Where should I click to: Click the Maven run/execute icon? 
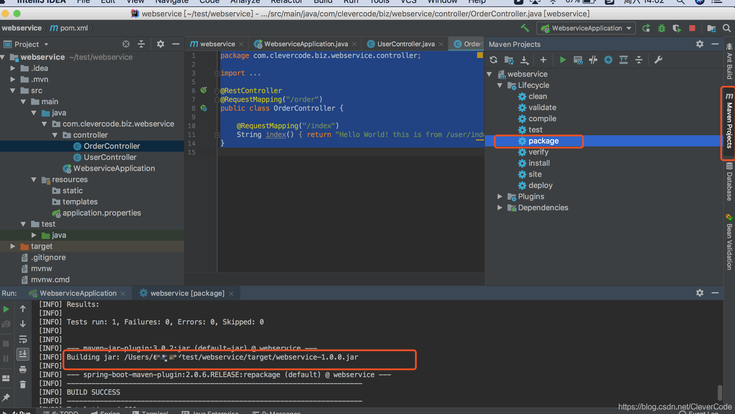tap(562, 59)
